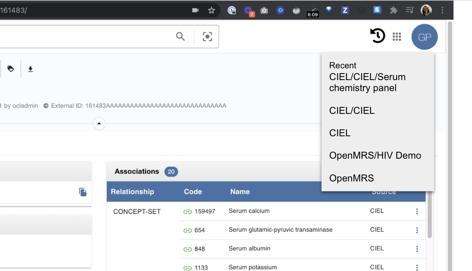Open the GP account avatar
Image resolution: width=472 pixels, height=271 pixels.
[x=424, y=36]
